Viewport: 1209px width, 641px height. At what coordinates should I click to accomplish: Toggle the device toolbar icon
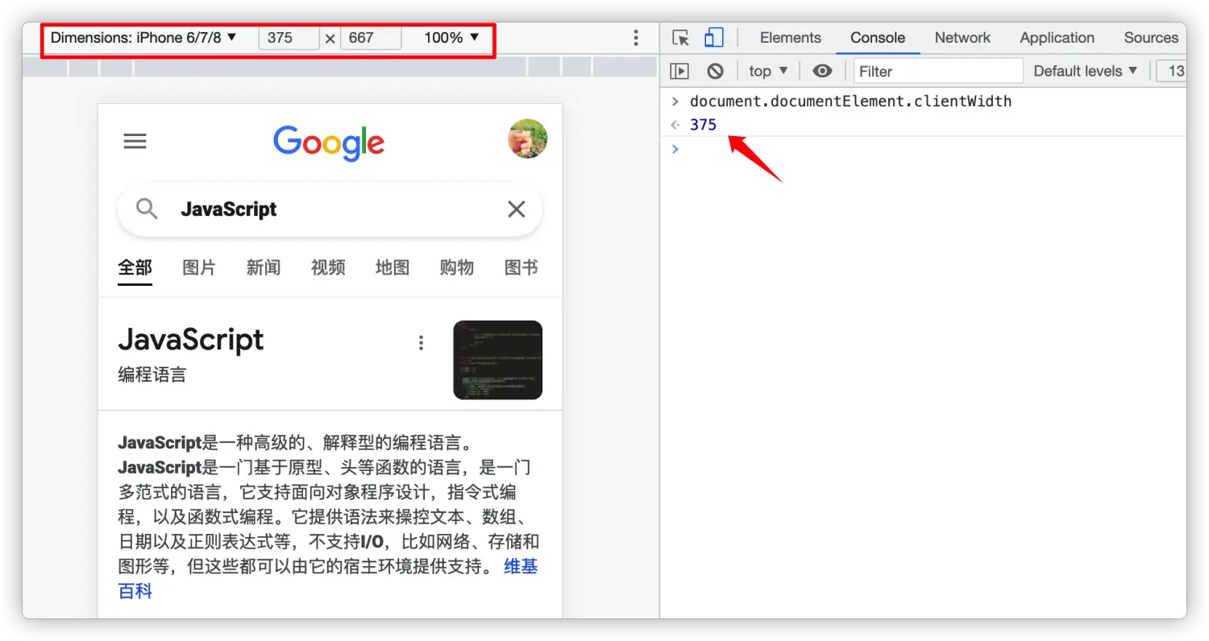pyautogui.click(x=713, y=38)
